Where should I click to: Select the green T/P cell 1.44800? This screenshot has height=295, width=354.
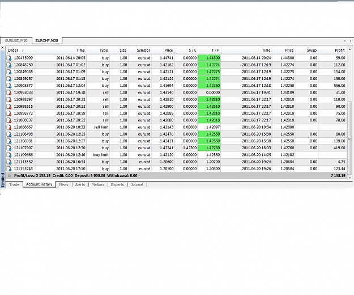[209, 58]
